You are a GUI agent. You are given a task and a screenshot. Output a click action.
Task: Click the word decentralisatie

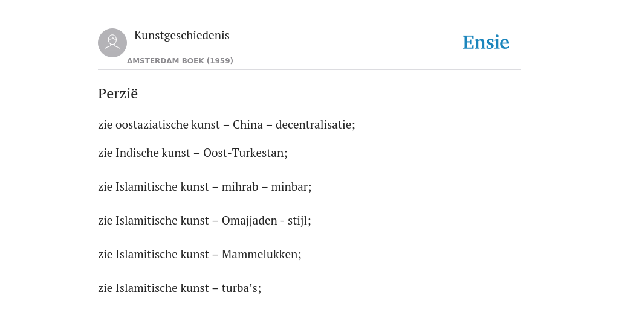click(x=314, y=124)
